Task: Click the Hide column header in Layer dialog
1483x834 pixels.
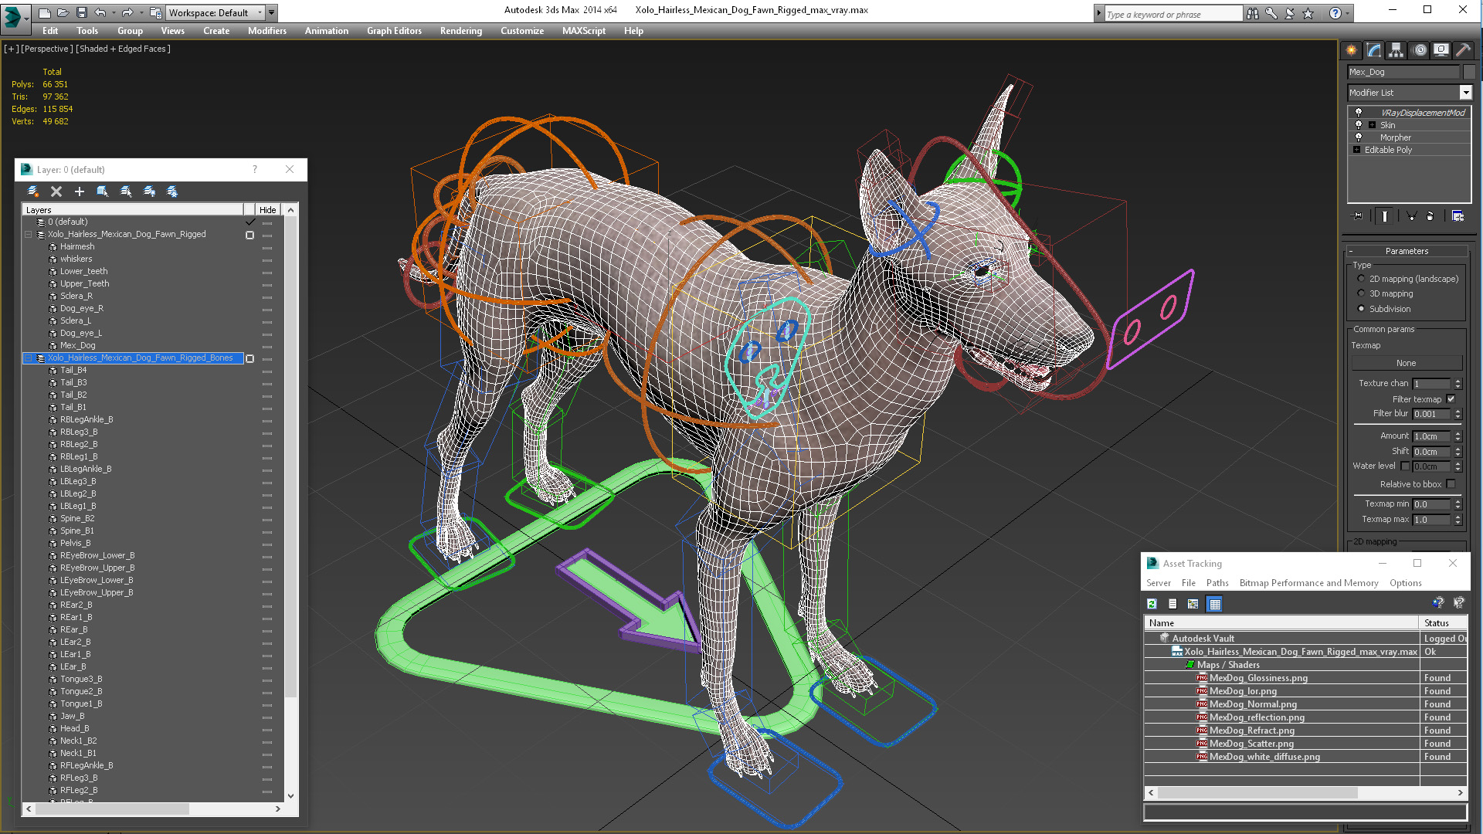Action: tap(267, 210)
